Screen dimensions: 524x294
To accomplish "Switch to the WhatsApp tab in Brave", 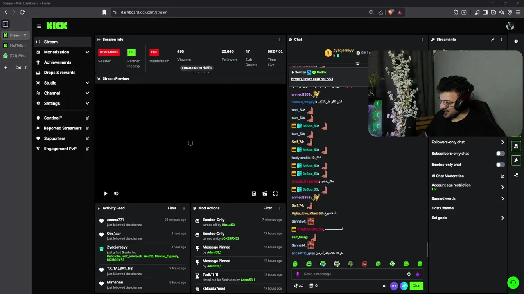I will pyautogui.click(x=15, y=56).
